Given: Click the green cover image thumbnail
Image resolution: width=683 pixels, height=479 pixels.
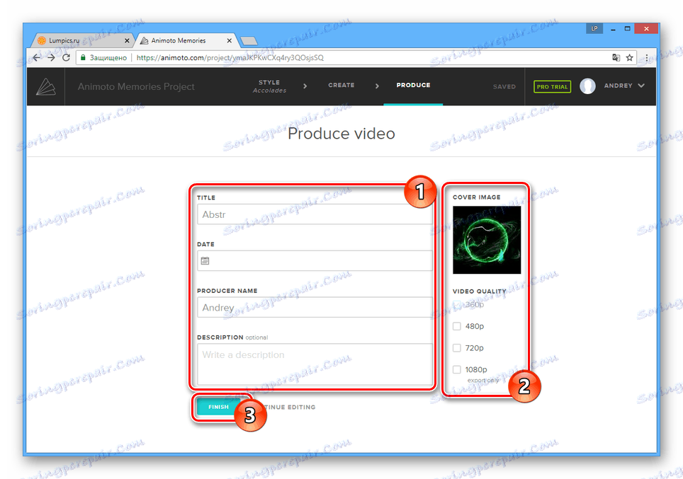Looking at the screenshot, I should pyautogui.click(x=487, y=240).
